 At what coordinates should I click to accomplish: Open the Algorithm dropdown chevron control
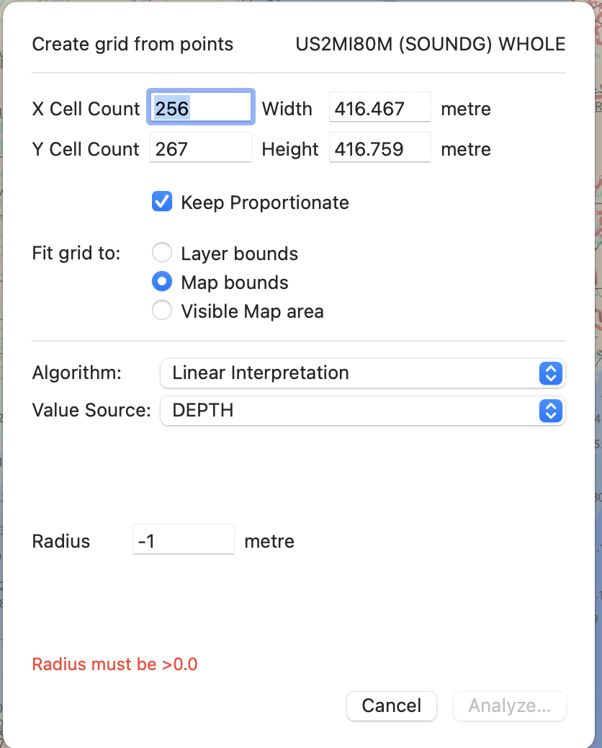550,373
